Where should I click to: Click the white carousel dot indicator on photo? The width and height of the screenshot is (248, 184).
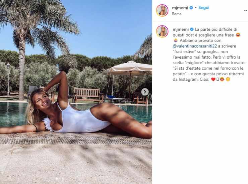click(x=57, y=178)
